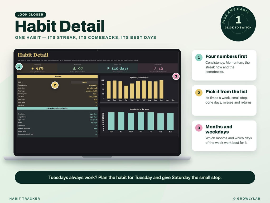Screen dimensions: 270x203
Task: Select the pink 12 in the Comebacks card
Action: click(161, 68)
